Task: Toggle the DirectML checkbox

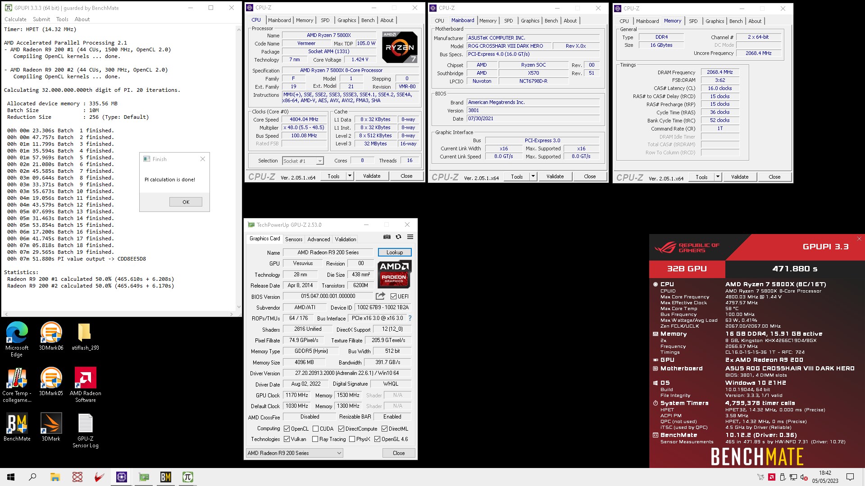Action: (384, 429)
